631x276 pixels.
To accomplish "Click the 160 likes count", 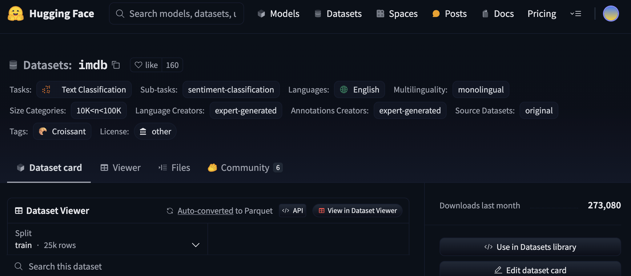I will tap(172, 65).
